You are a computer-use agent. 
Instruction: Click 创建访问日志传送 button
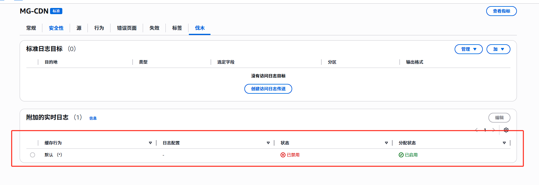268,89
